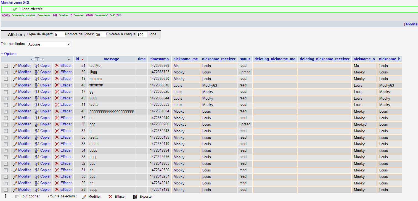Sort by the deleting_nickname_me column header

pyautogui.click(x=275, y=59)
